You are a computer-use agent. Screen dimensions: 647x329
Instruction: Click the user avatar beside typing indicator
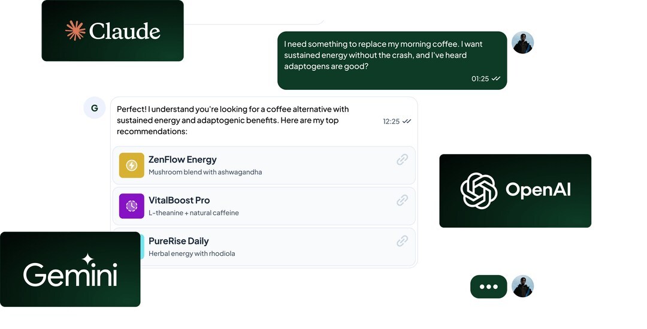coord(522,286)
